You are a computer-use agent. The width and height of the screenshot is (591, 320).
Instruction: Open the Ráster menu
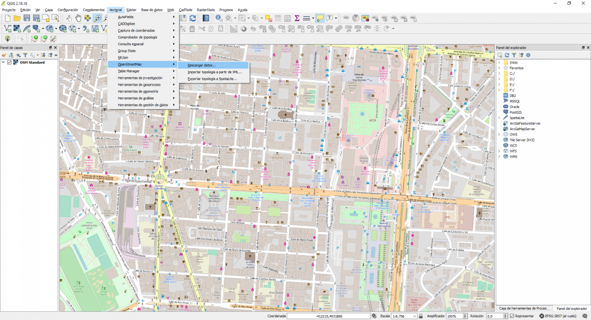point(131,9)
